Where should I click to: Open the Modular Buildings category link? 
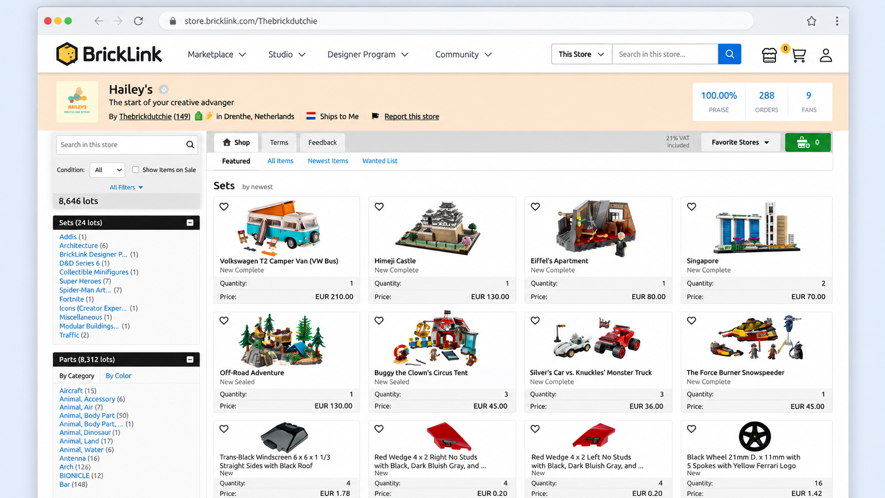tap(89, 326)
